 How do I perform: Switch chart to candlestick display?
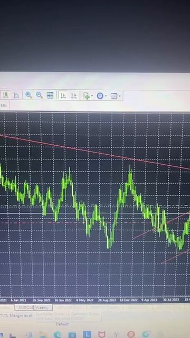(x=6, y=95)
